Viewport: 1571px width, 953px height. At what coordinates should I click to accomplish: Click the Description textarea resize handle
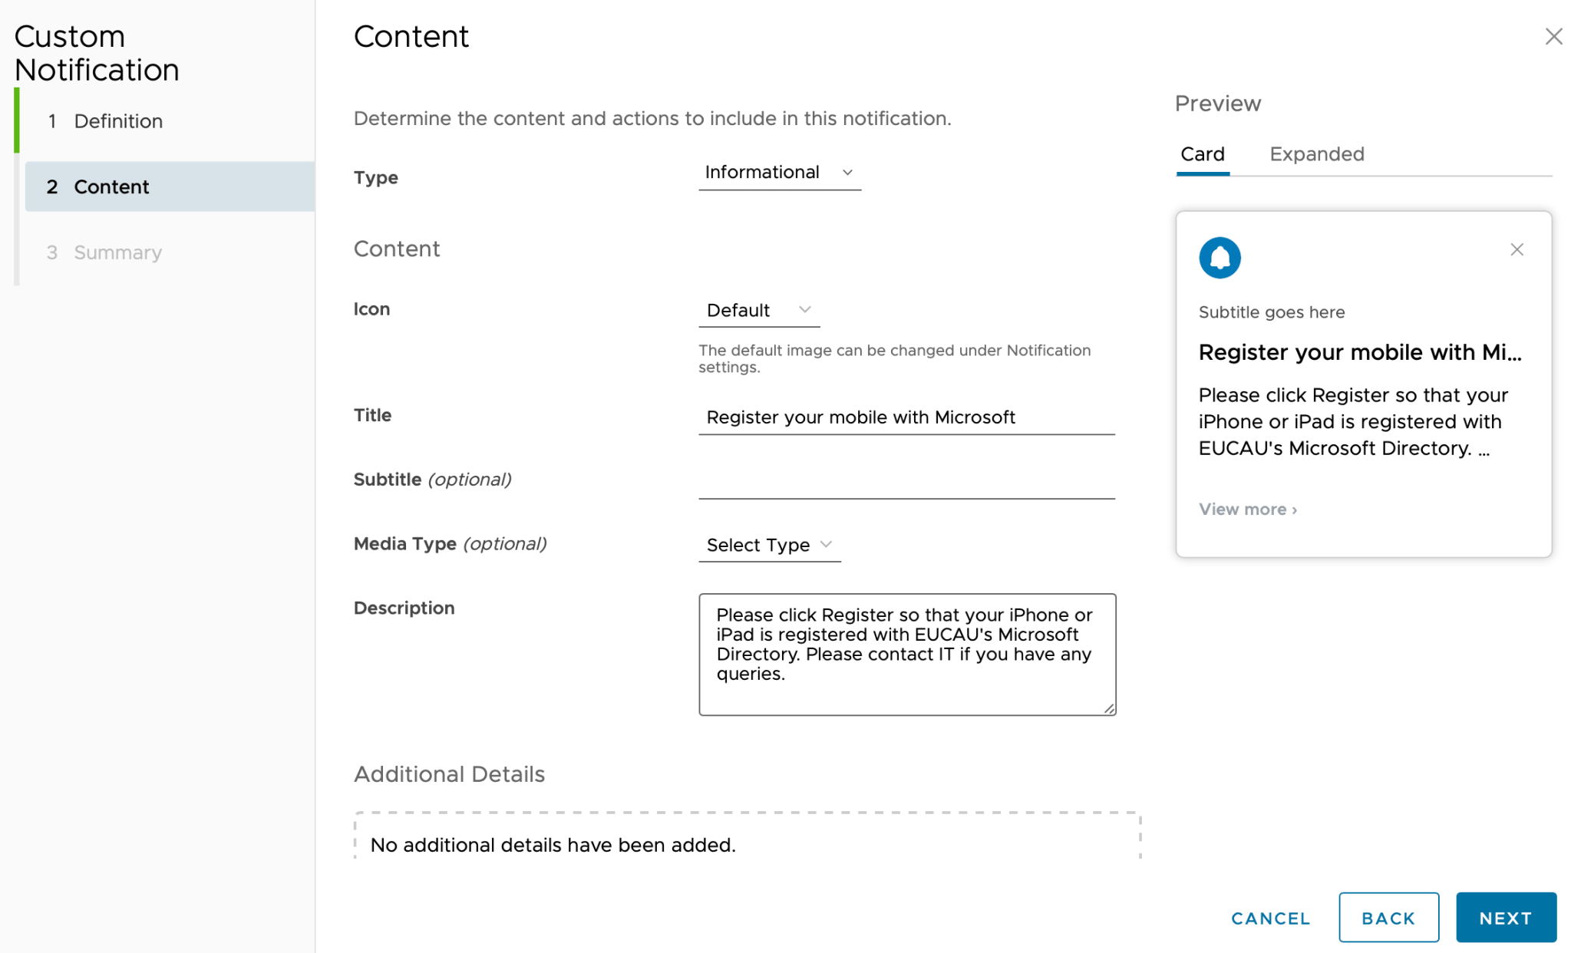click(x=1109, y=710)
